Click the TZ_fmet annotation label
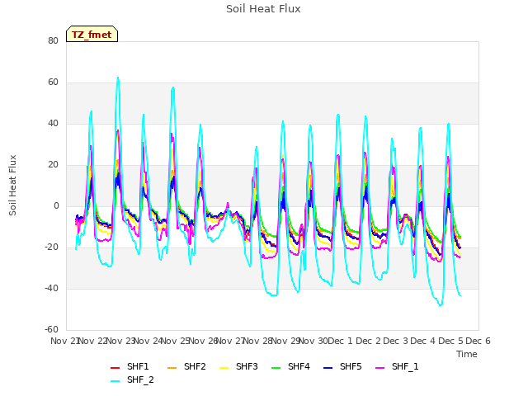 (92, 34)
